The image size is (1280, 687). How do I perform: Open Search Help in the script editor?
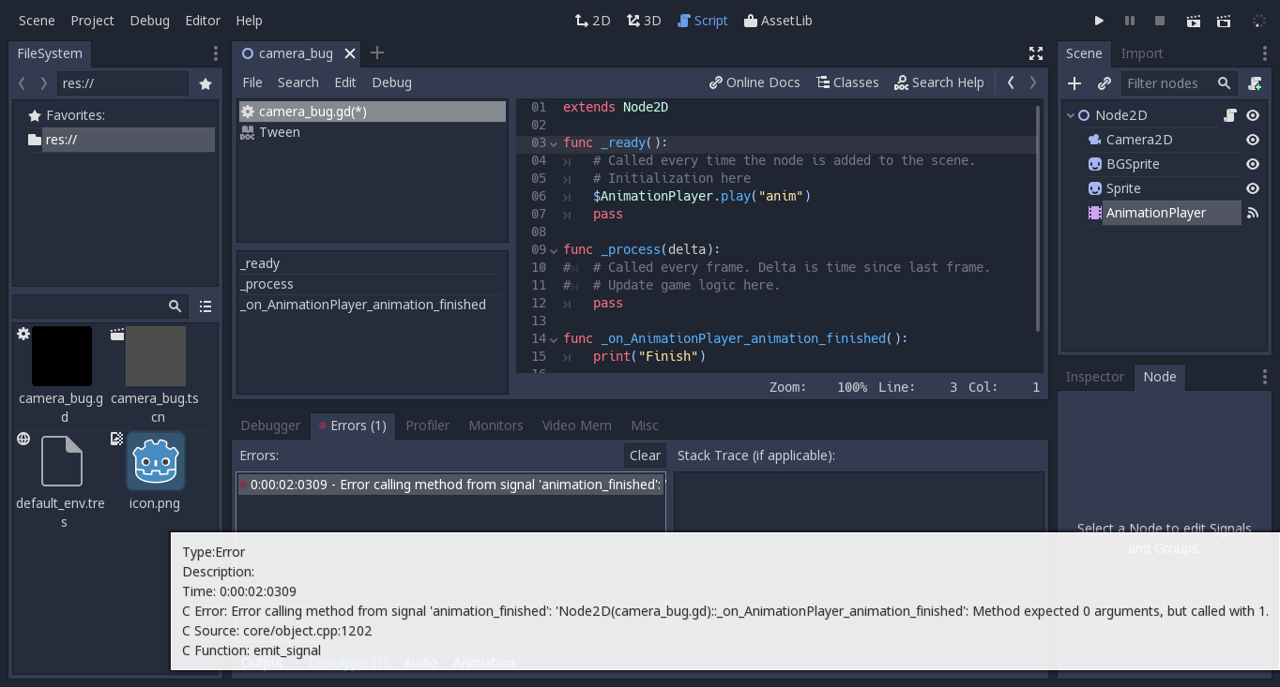click(939, 82)
